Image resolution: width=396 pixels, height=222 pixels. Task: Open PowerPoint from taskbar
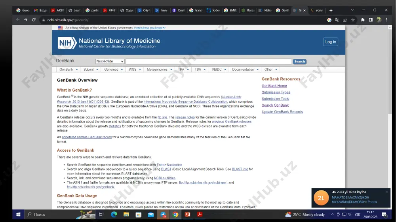click(187, 214)
